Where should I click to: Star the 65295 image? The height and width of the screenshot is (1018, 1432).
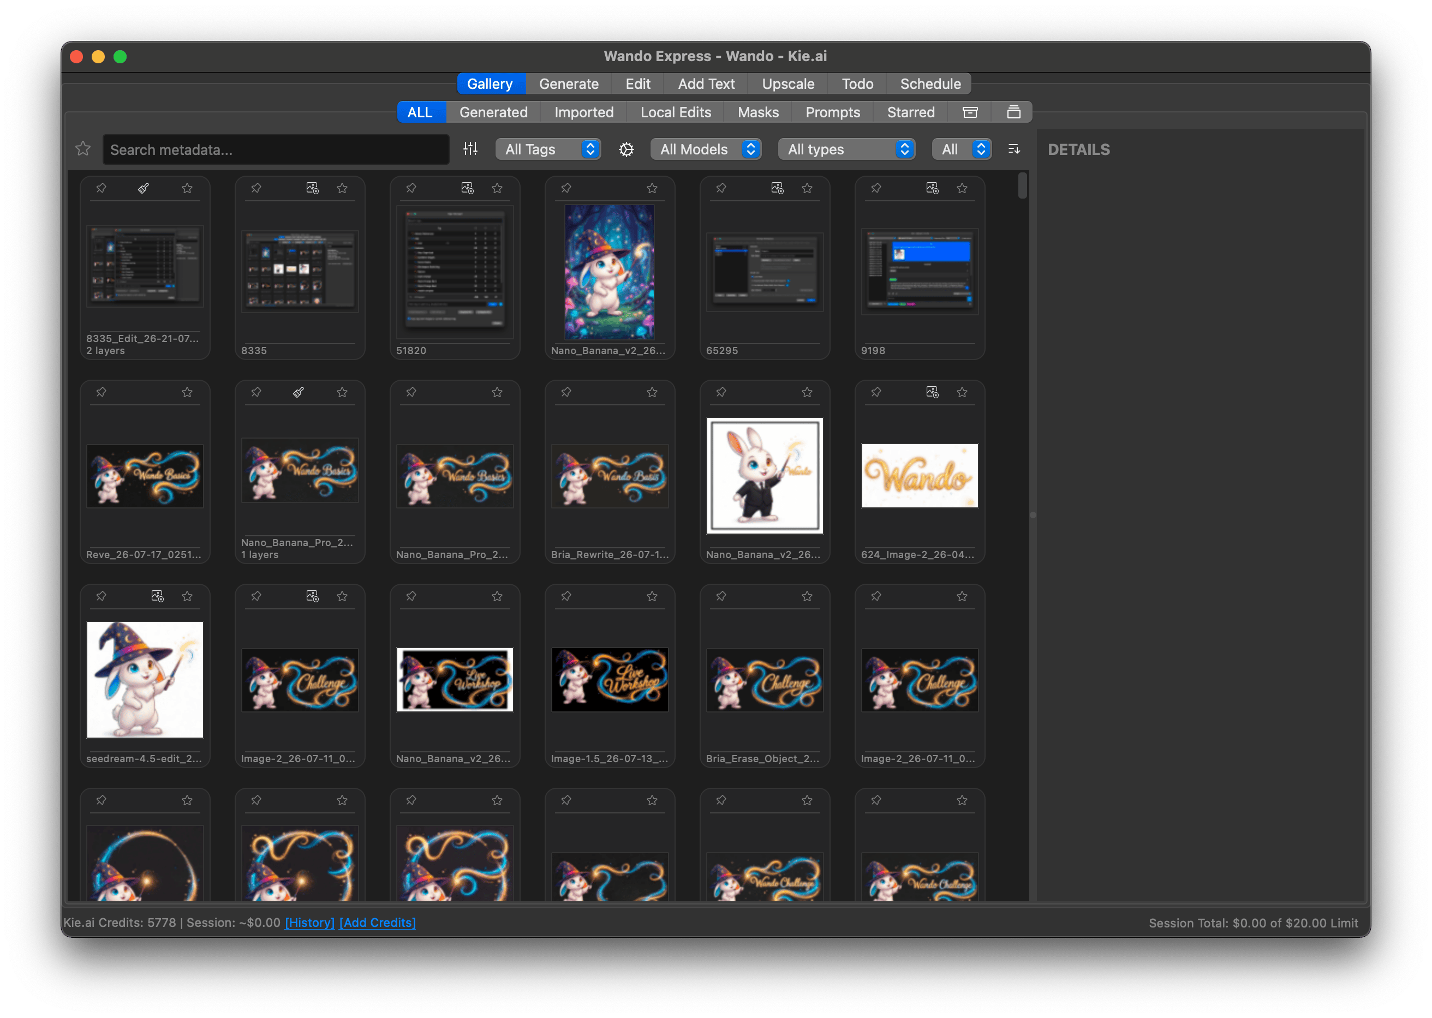(807, 188)
